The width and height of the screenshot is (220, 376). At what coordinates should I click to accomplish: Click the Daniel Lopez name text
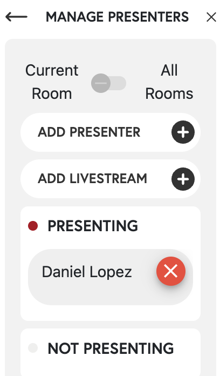click(87, 272)
